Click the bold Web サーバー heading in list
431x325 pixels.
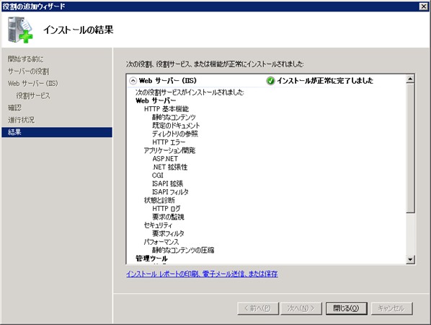(x=156, y=100)
